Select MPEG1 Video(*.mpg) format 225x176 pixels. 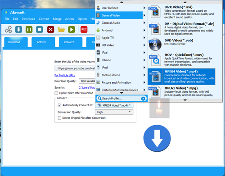(181, 91)
